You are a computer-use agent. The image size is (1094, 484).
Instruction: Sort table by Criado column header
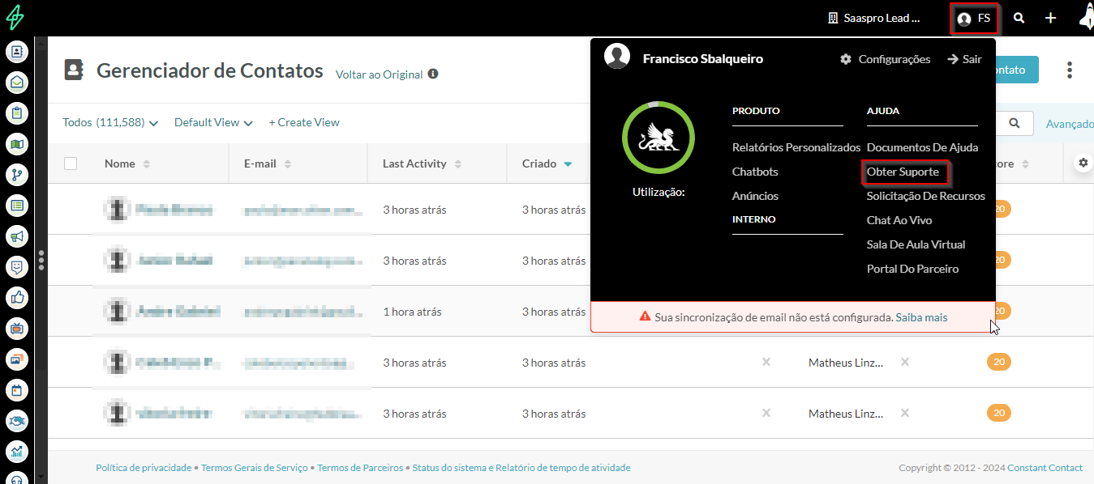tap(539, 163)
